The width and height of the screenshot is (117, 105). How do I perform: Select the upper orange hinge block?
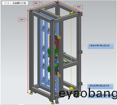point(59,37)
